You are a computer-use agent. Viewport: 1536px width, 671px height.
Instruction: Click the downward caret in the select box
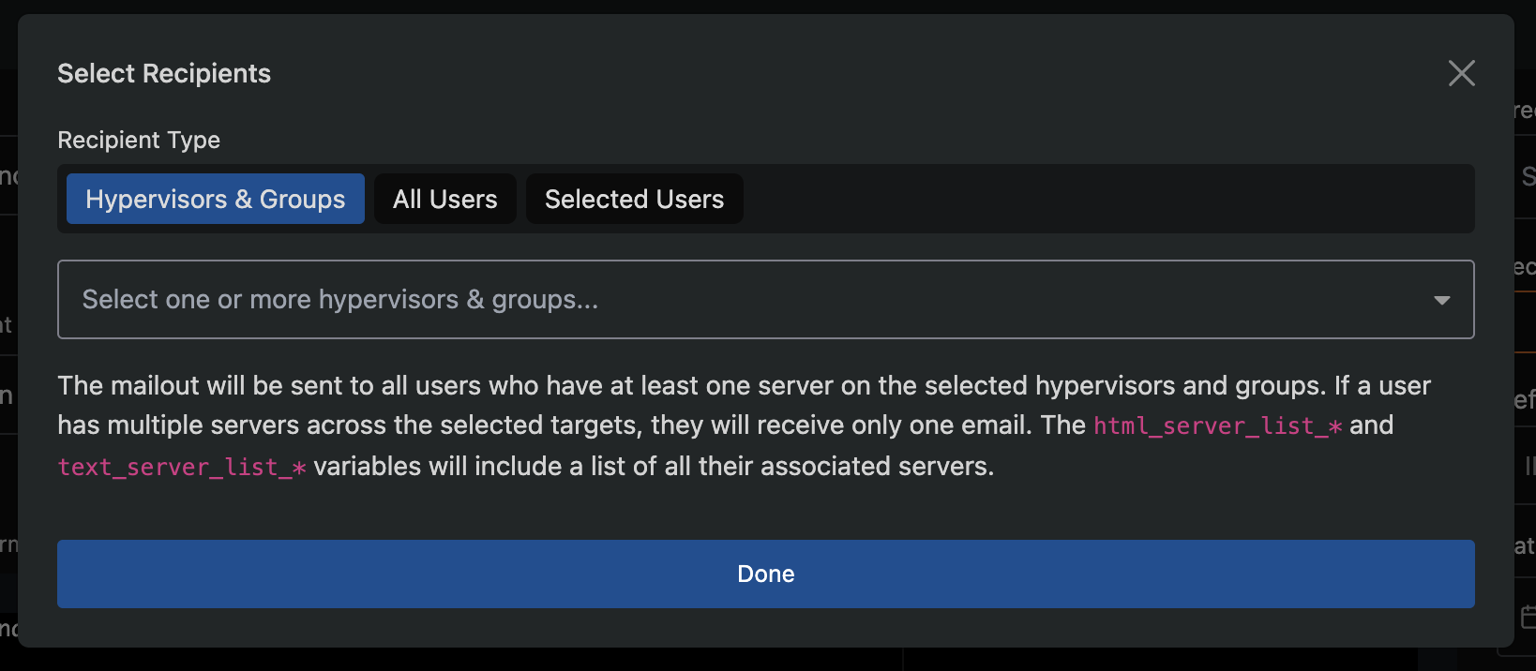1442,300
